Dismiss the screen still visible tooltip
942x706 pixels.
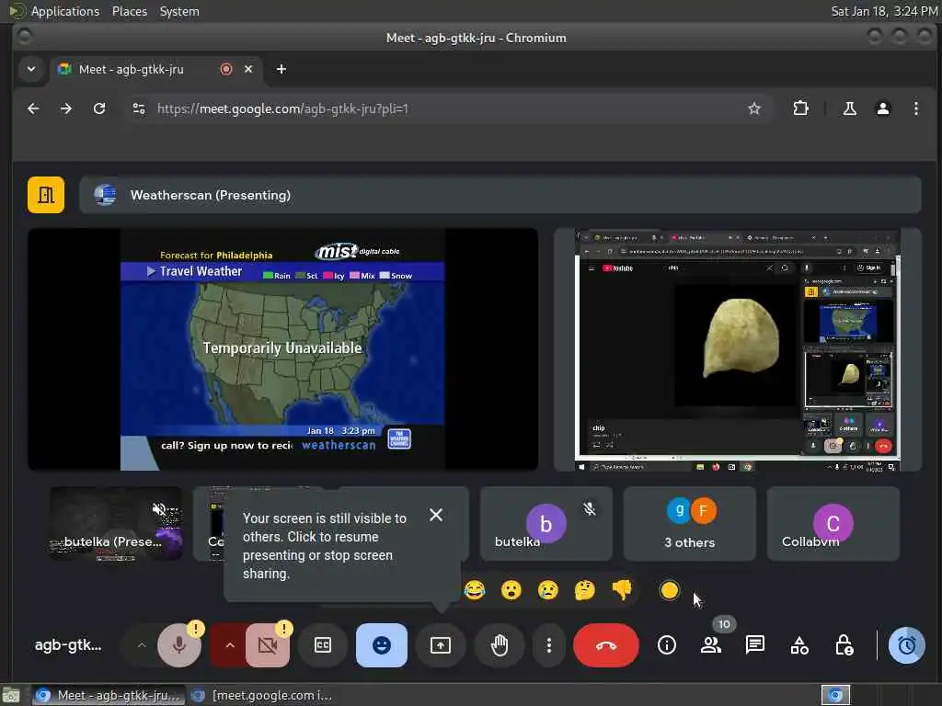[436, 515]
